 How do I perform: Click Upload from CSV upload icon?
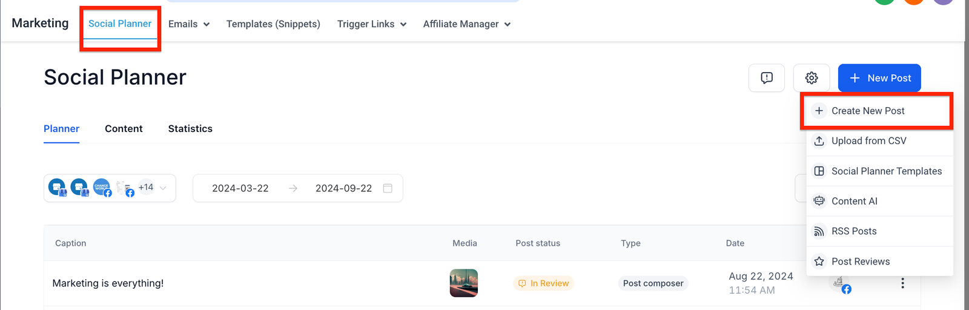[x=819, y=141]
